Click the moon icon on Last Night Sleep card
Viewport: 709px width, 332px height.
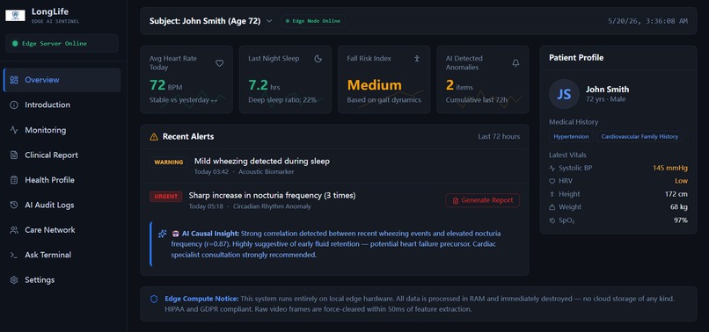click(318, 59)
